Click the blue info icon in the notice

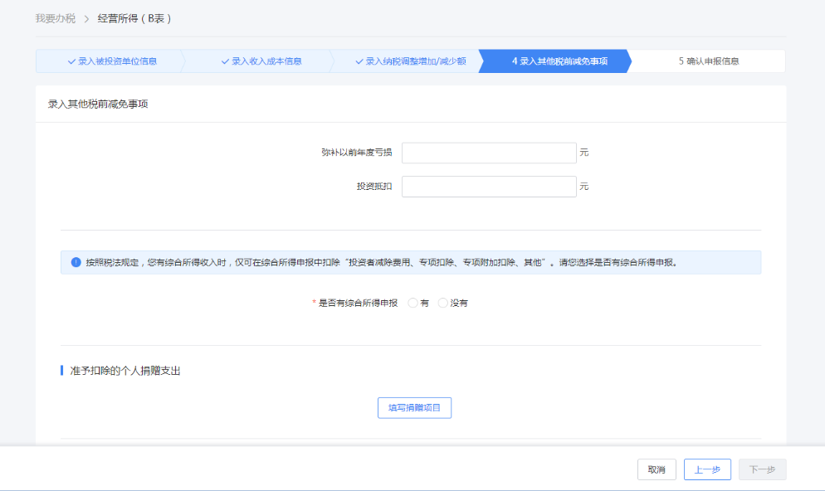76,262
